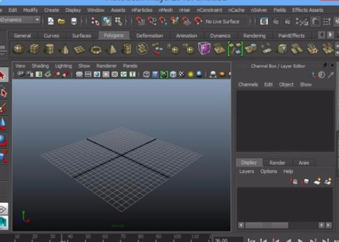Open the nParticles menu
Screen dimensions: 339x242
142,10
